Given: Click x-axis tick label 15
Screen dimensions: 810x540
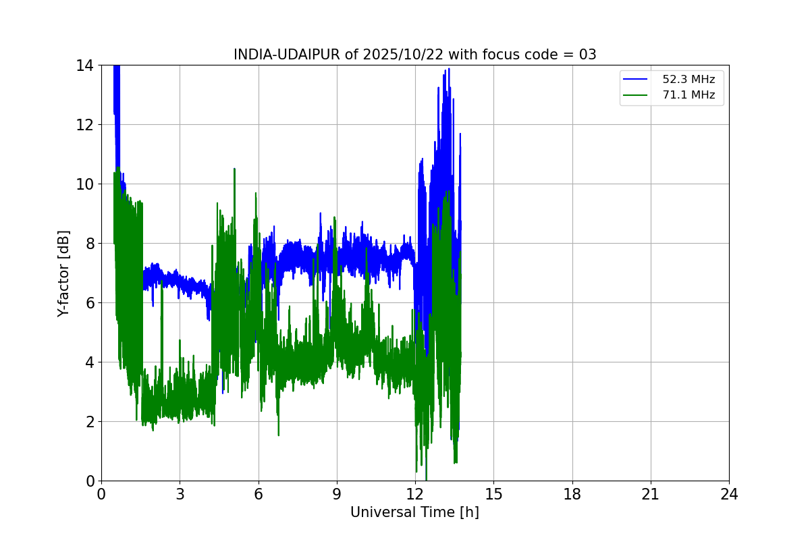Looking at the screenshot, I should click(493, 494).
